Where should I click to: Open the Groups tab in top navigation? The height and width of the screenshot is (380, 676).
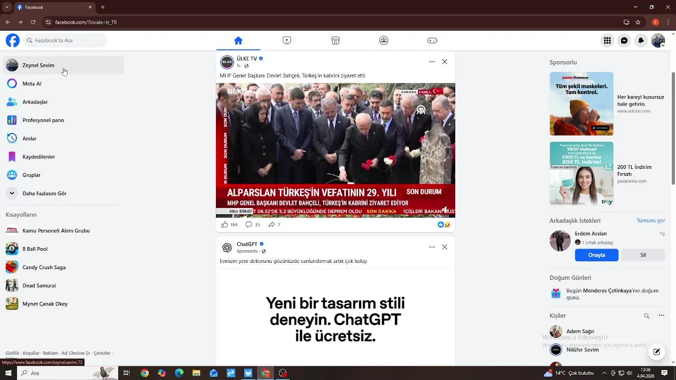pos(384,41)
